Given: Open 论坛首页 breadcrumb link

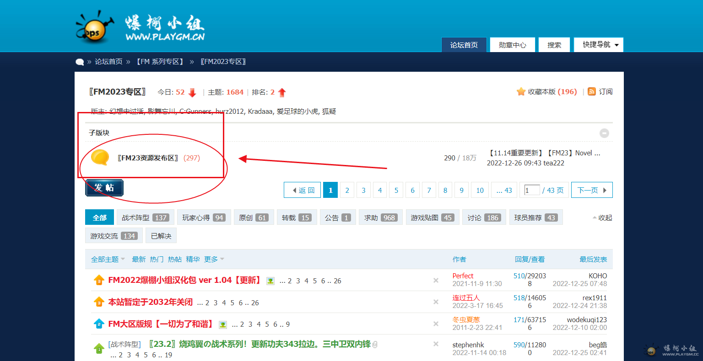Looking at the screenshot, I should coord(108,62).
